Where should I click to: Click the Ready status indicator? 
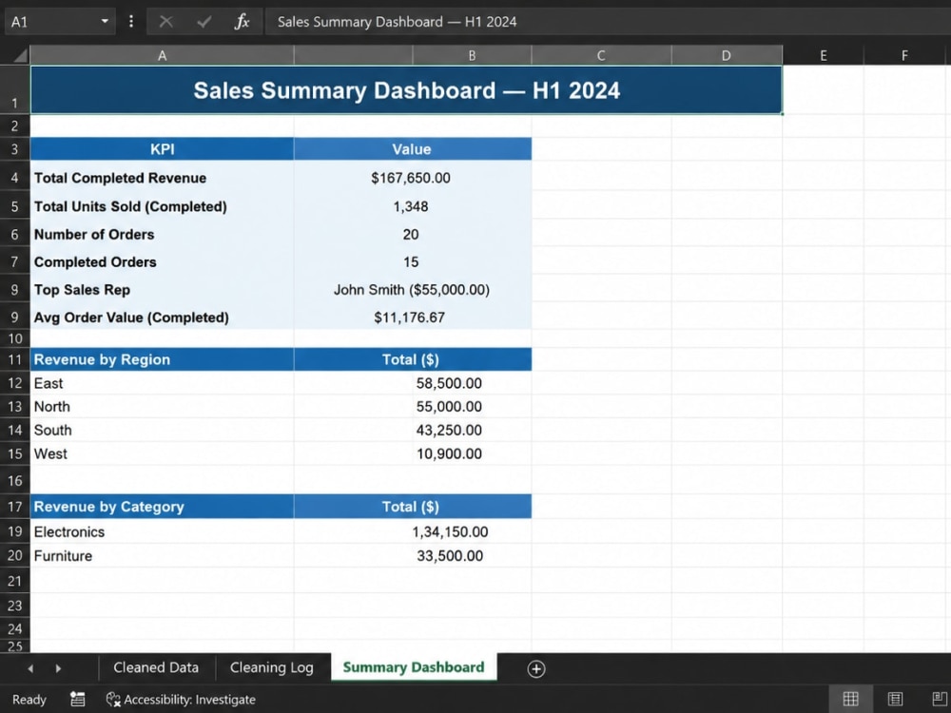(29, 700)
